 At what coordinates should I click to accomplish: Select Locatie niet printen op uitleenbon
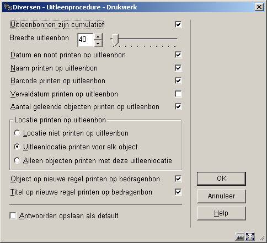[17, 133]
